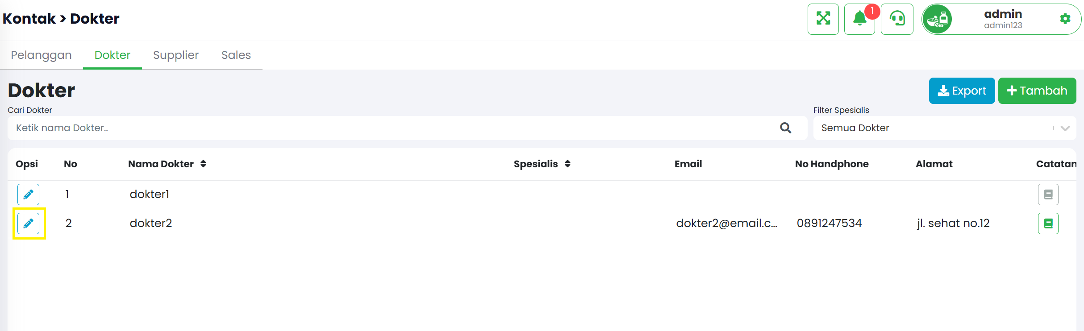Open the Semua Dokter specialist filter dropdown
The width and height of the screenshot is (1084, 331).
(944, 128)
